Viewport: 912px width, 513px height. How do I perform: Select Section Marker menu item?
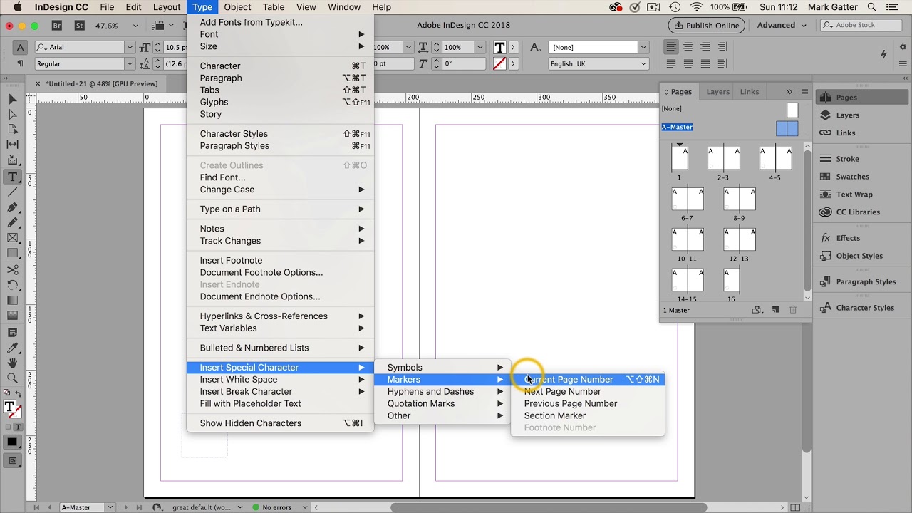[588, 416]
